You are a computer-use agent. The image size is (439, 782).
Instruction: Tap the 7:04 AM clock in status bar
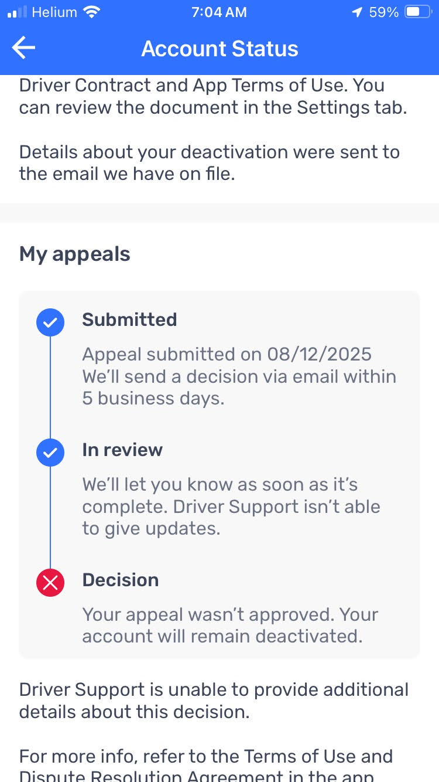coord(219,12)
